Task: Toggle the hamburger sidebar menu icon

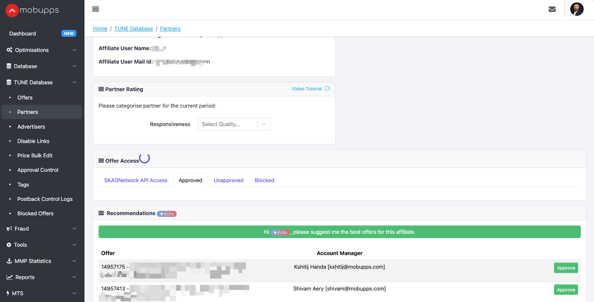Action: (x=95, y=9)
